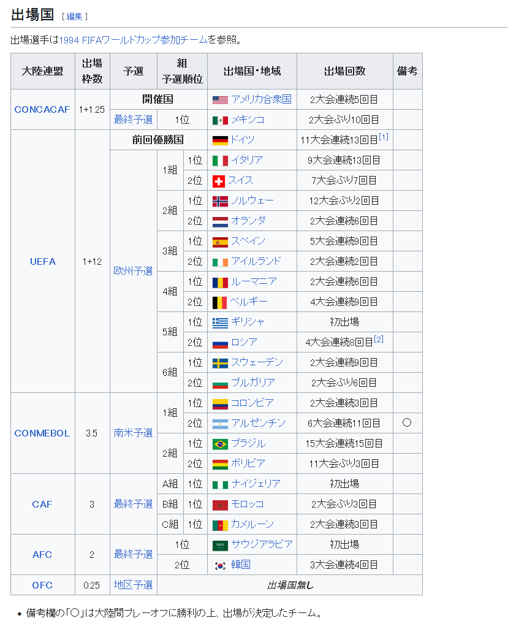Click the Bulgaria flag icon
This screenshot has height=629, width=516.
pos(220,383)
